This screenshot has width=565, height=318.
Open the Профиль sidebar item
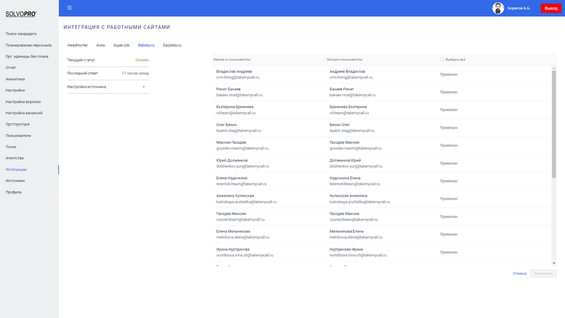14,192
